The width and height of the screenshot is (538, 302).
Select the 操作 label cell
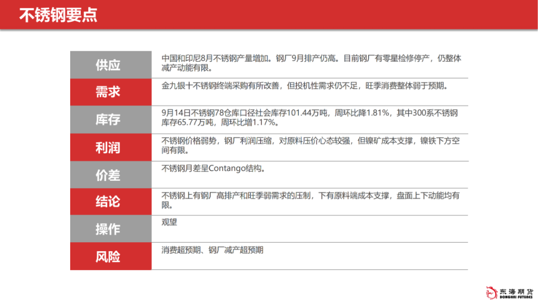pos(111,229)
